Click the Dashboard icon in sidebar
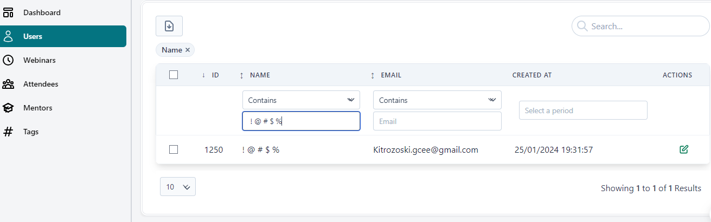This screenshot has width=711, height=222. pos(8,12)
